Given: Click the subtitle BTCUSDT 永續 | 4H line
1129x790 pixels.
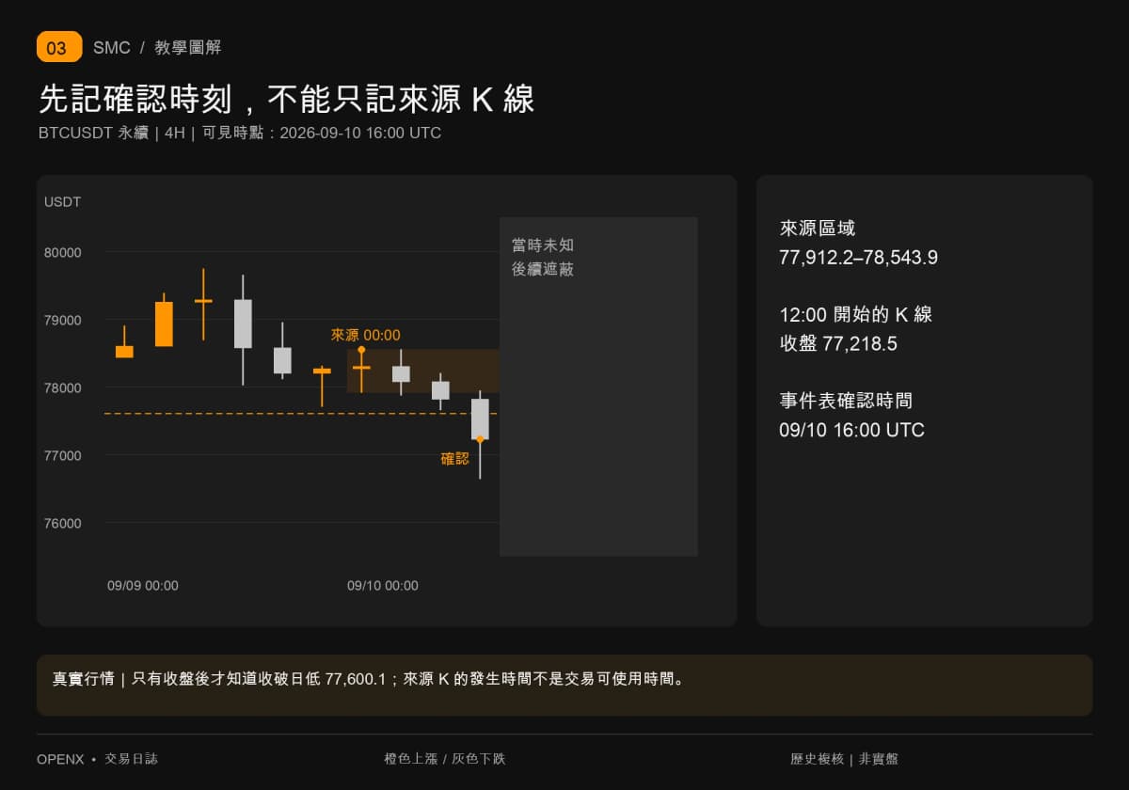Looking at the screenshot, I should 240,133.
